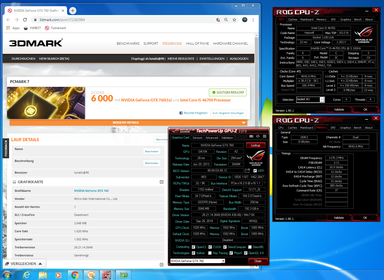Open the Futuremark bookmark
This screenshot has height=280, width=384.
tap(56, 28)
